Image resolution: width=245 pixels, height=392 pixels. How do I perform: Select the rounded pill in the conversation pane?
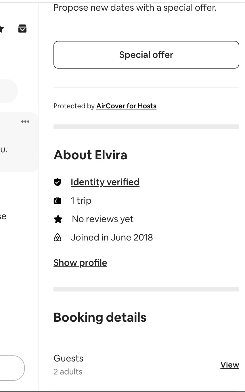(x=9, y=91)
